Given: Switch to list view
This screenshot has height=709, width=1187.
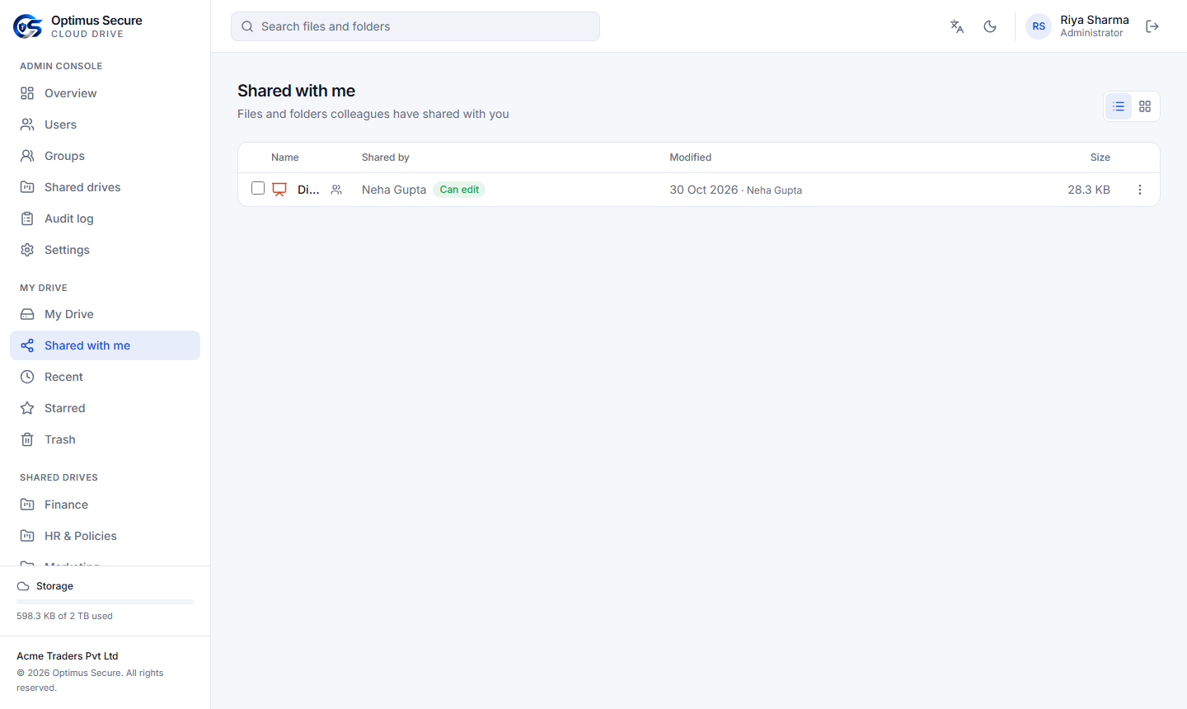Looking at the screenshot, I should coord(1119,106).
